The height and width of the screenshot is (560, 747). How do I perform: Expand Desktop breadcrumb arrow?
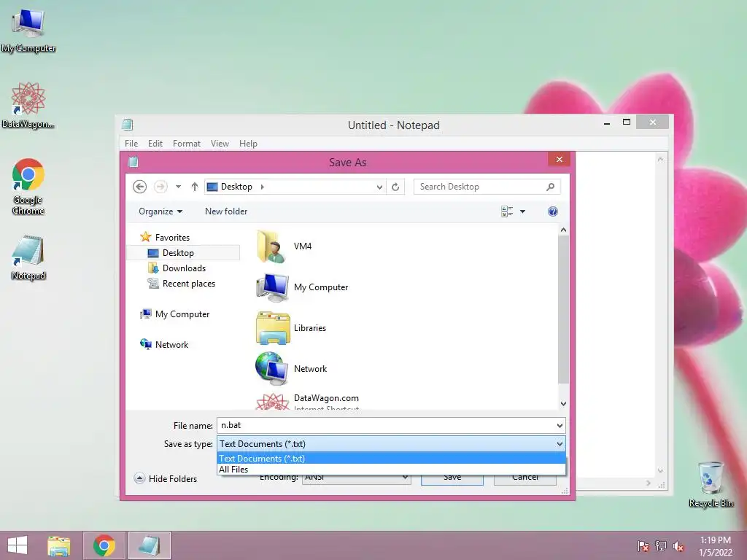[x=262, y=187]
